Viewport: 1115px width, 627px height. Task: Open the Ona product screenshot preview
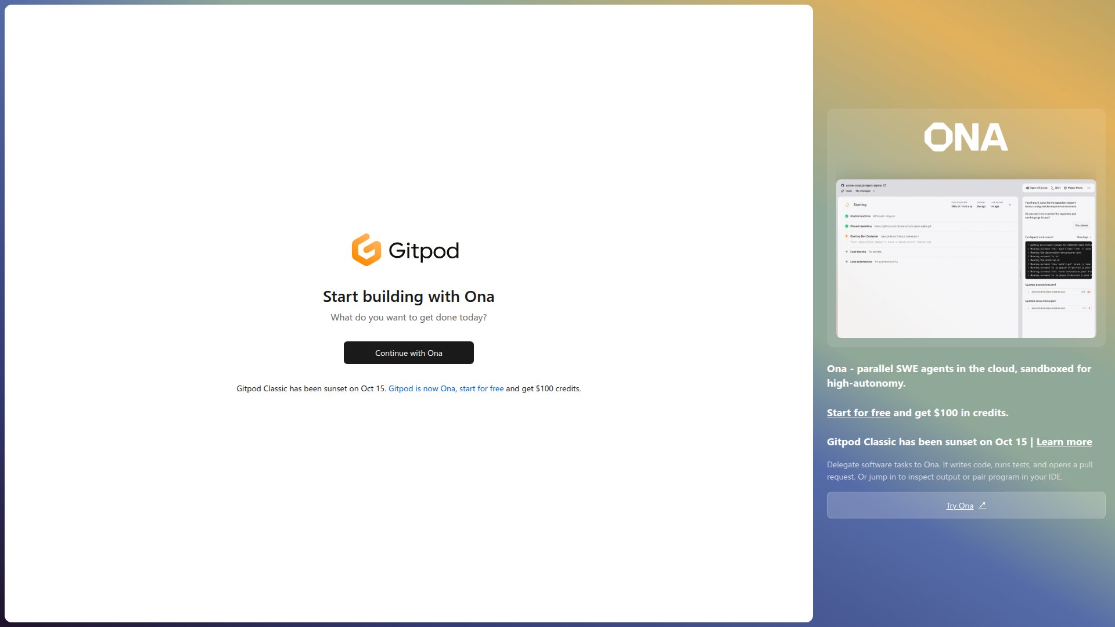tap(966, 258)
